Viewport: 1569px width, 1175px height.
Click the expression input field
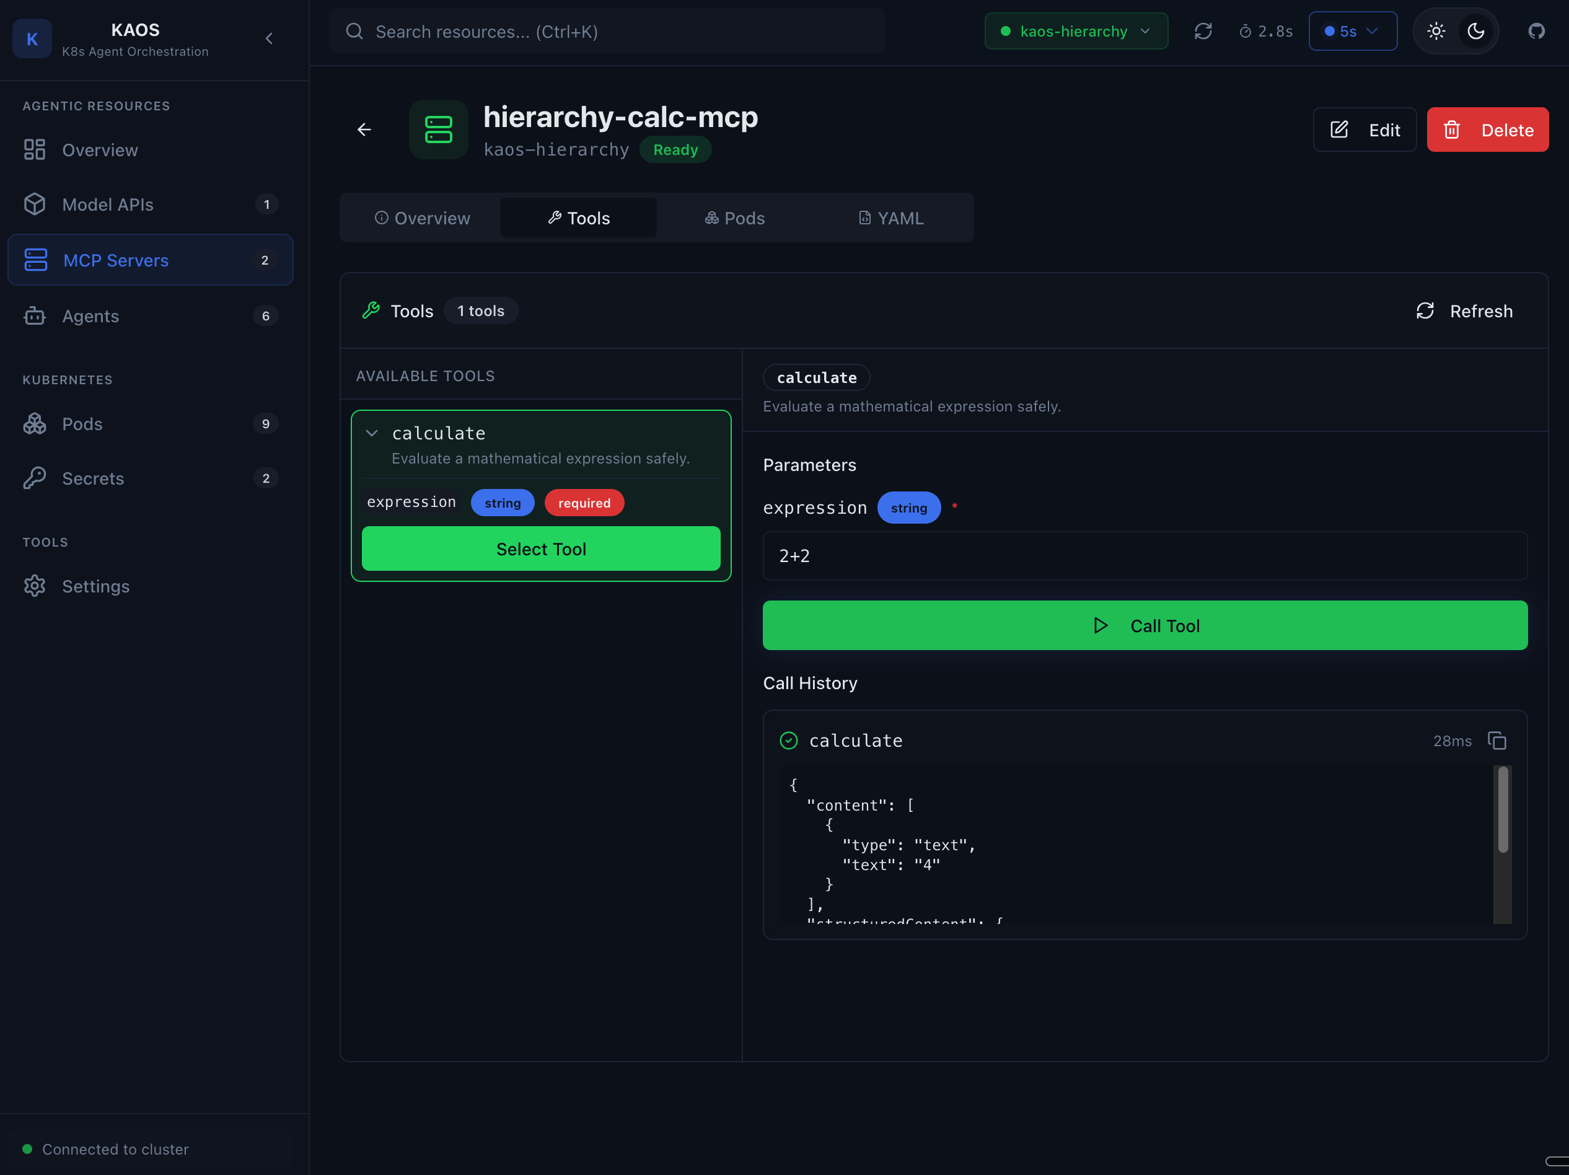[1144, 555]
